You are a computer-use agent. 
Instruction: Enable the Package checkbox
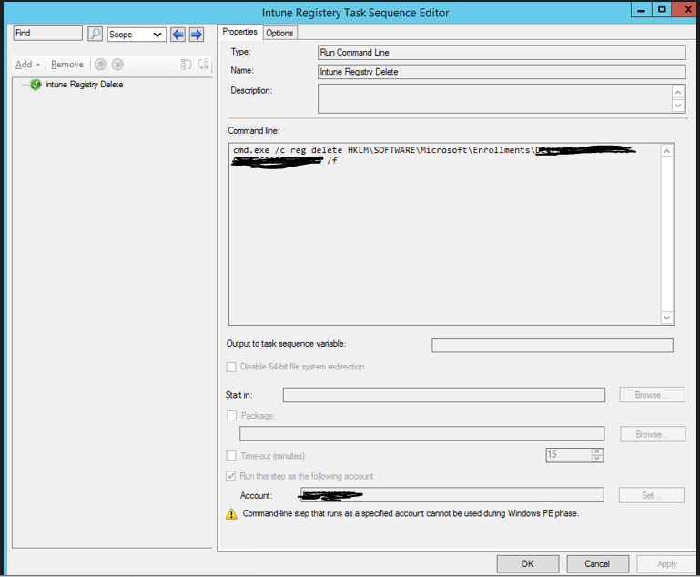pos(232,415)
